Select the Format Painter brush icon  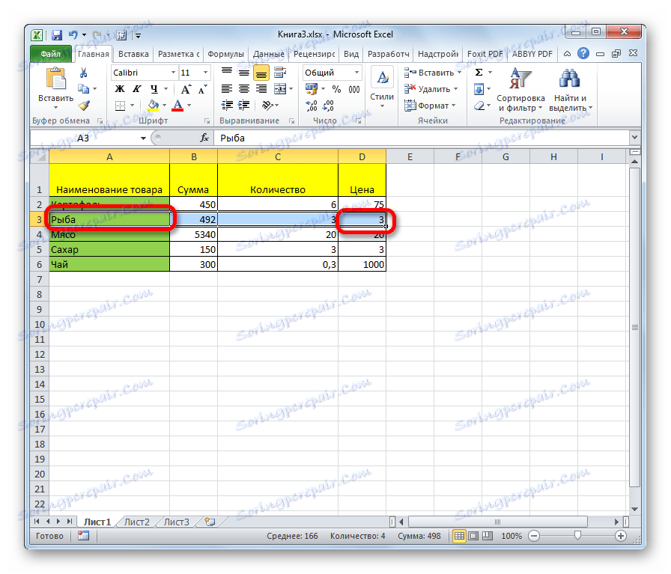[x=85, y=106]
